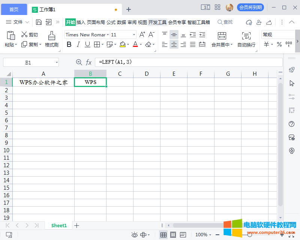Add a new sheet with the plus button
Viewport: 300px width, 240px height.
(77, 225)
